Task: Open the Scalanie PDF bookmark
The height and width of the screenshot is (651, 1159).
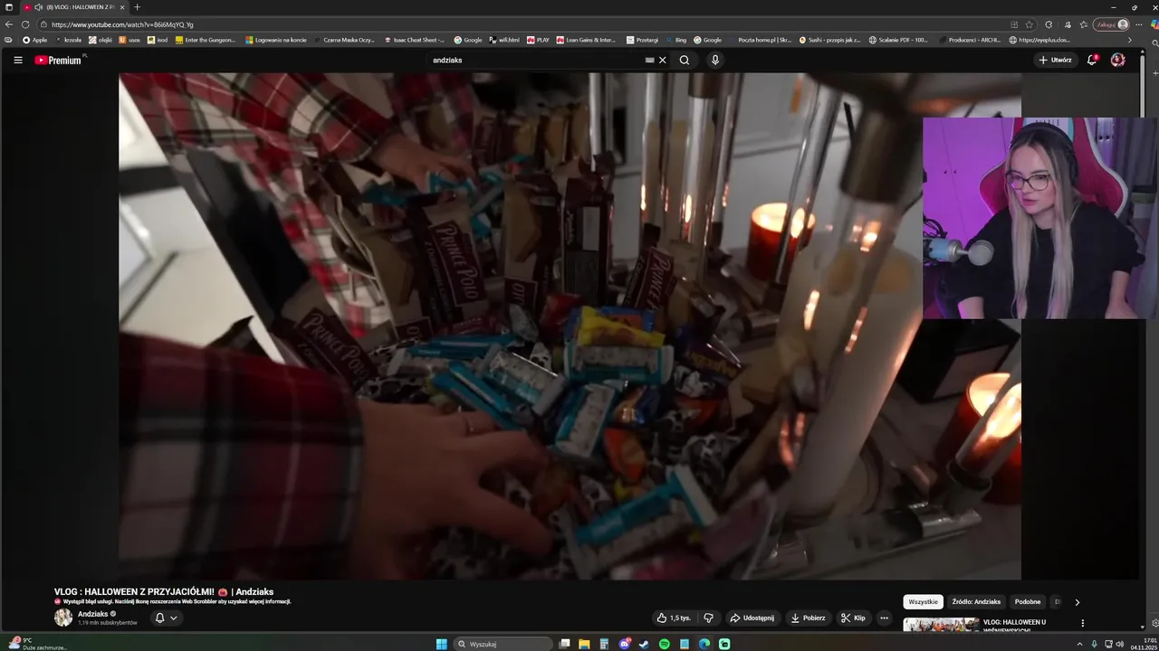Action: pyautogui.click(x=899, y=40)
